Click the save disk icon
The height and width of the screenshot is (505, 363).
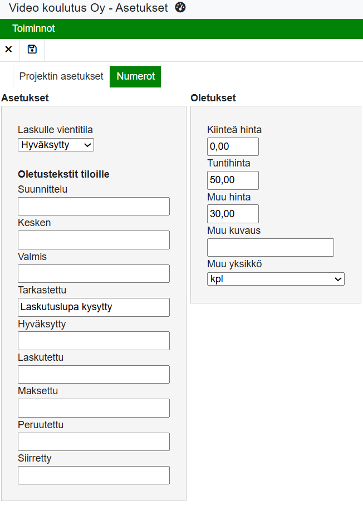(x=32, y=50)
